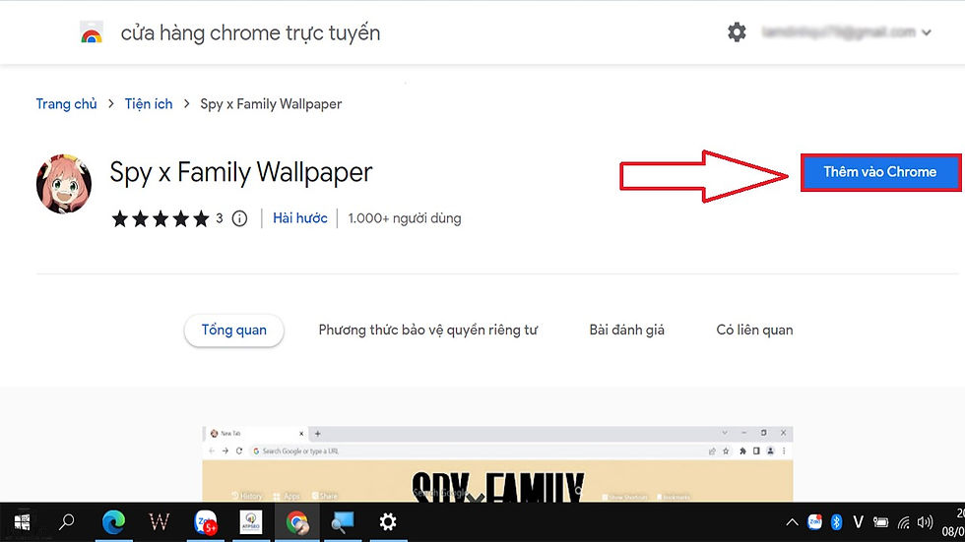
Task: Open the volume speaker tray icon
Action: [x=925, y=522]
